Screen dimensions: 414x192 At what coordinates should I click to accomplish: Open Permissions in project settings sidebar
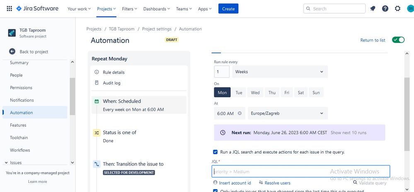(x=21, y=88)
